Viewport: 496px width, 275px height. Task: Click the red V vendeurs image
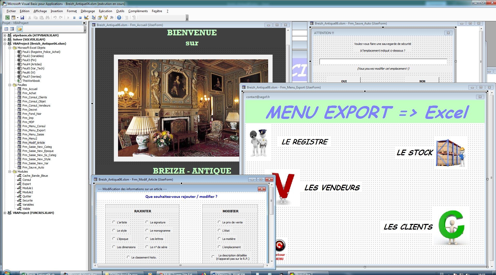click(284, 189)
